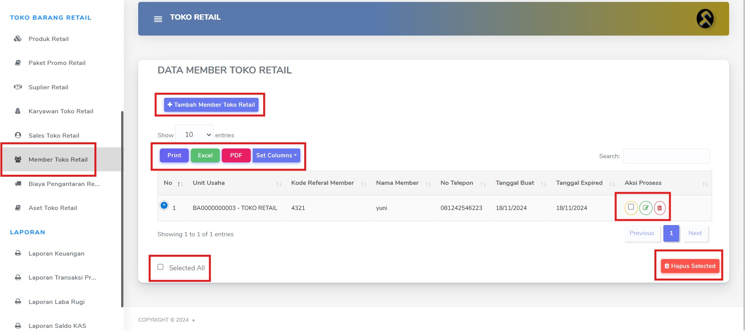Click the Sales Toko Retail user icon
Screen dimensions: 745x331
click(18, 135)
